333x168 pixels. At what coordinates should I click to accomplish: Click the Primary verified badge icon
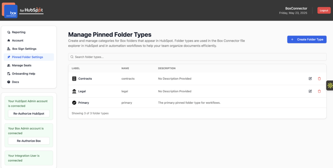(x=74, y=103)
